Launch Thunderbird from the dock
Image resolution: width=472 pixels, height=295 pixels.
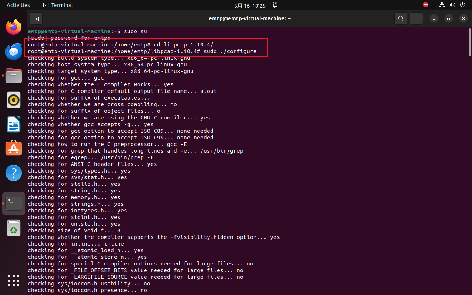[x=13, y=51]
